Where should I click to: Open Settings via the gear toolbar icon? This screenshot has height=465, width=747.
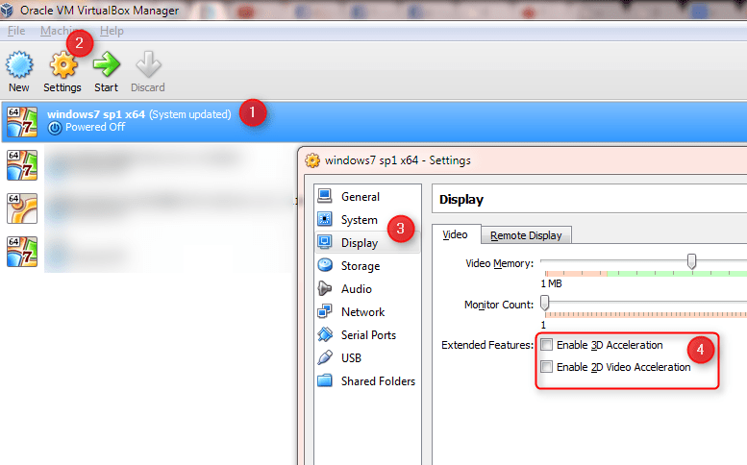[x=62, y=65]
